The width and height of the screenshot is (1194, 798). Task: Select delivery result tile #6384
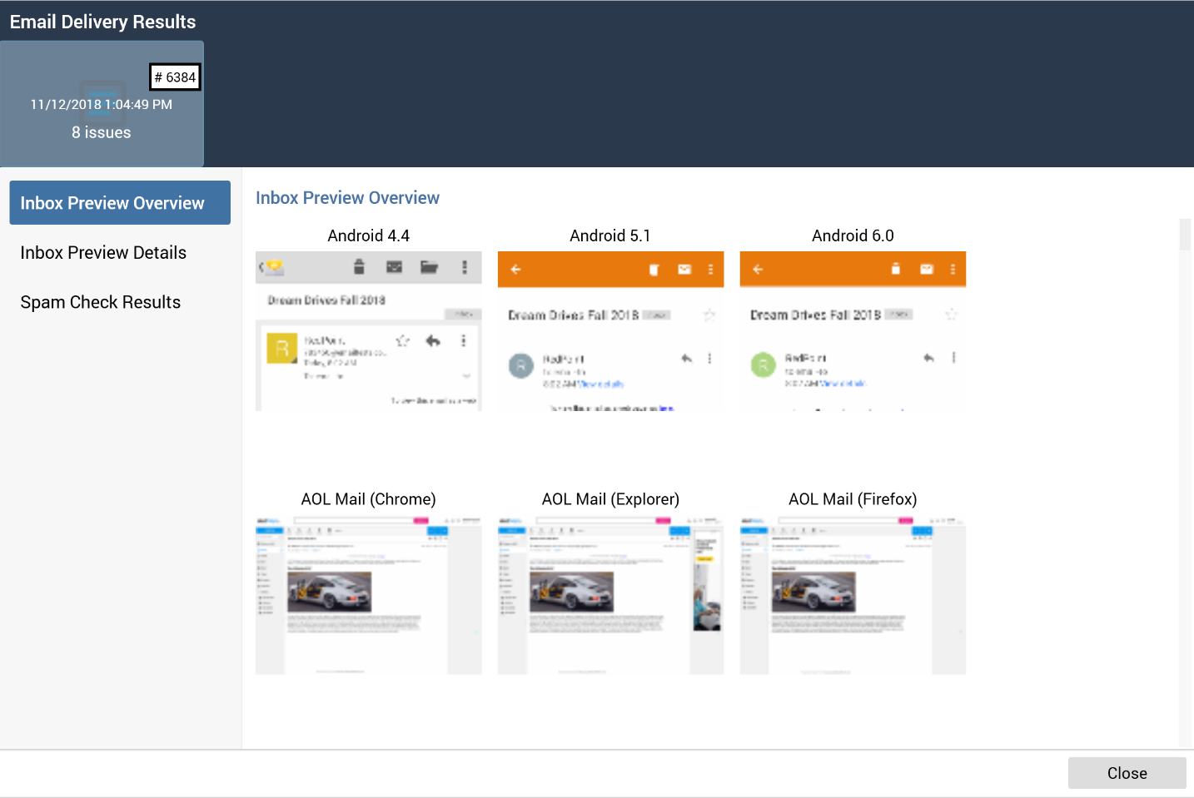(102, 104)
